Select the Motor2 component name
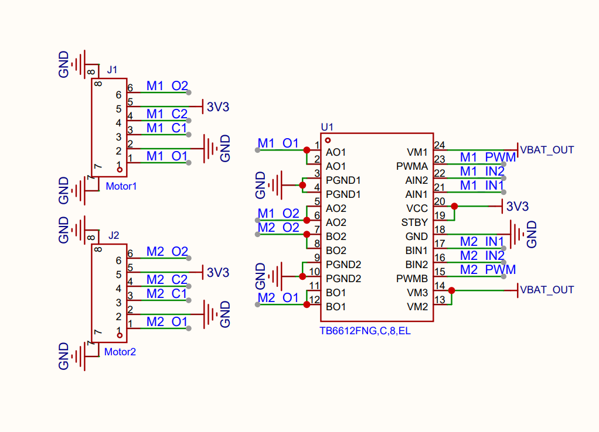Screen dimensions: 599x432 (120, 352)
